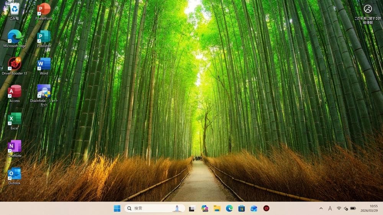Select the Excel desktop shortcut
The image size is (383, 215).
click(15, 121)
